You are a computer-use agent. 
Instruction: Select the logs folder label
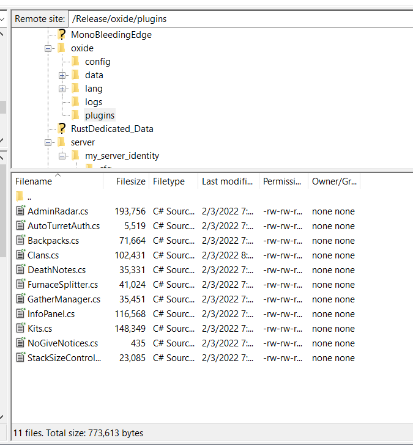pyautogui.click(x=94, y=102)
